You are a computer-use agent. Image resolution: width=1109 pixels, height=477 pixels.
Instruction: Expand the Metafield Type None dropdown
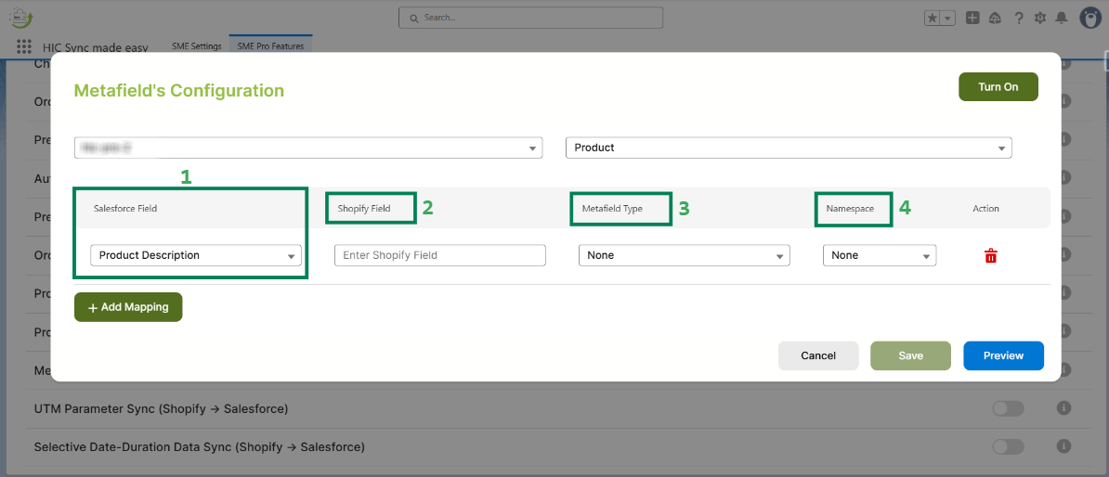[x=684, y=255]
